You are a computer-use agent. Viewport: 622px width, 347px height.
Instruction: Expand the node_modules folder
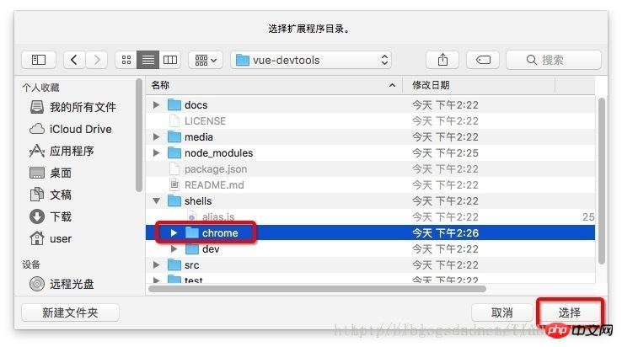pos(156,153)
